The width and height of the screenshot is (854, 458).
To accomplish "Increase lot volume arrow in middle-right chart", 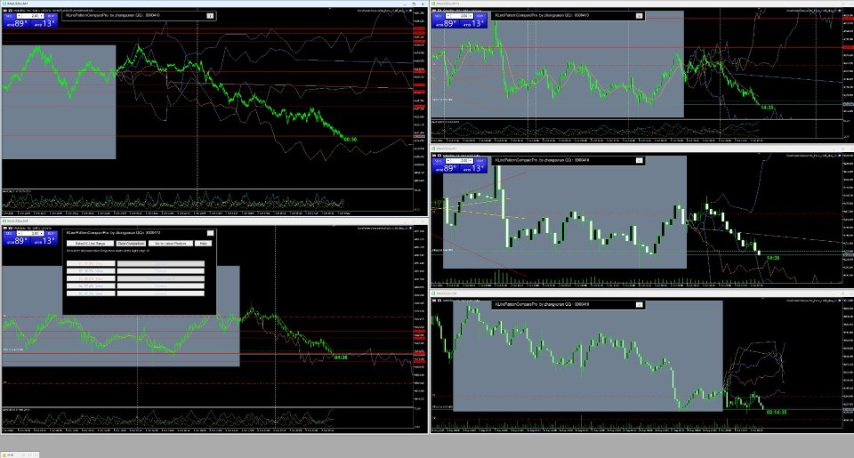I will [471, 161].
